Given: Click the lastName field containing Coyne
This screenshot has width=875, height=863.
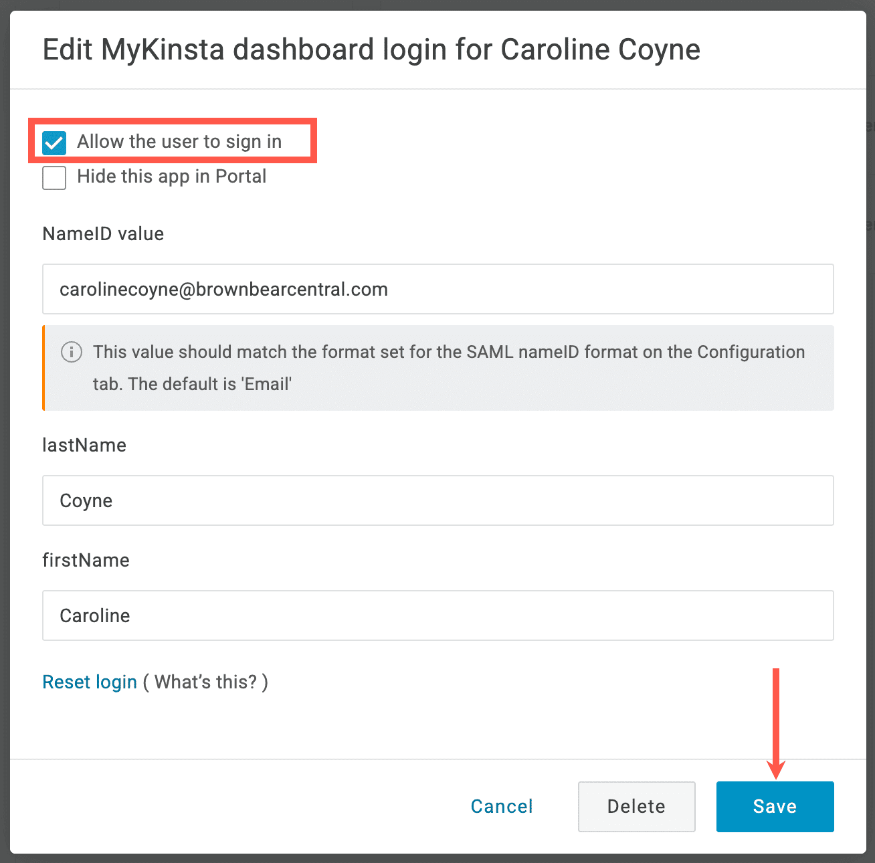Looking at the screenshot, I should click(437, 500).
